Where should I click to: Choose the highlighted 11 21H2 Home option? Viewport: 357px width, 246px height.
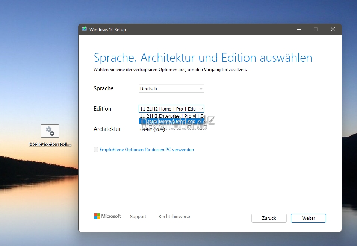(171, 121)
